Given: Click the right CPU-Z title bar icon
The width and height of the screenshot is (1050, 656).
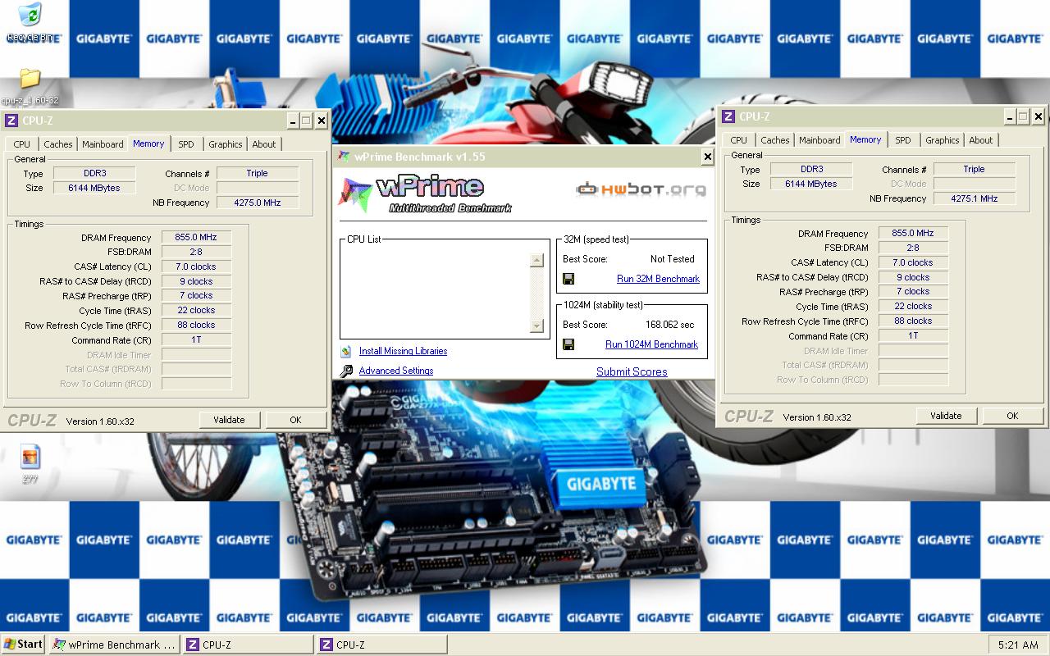Looking at the screenshot, I should [x=728, y=116].
